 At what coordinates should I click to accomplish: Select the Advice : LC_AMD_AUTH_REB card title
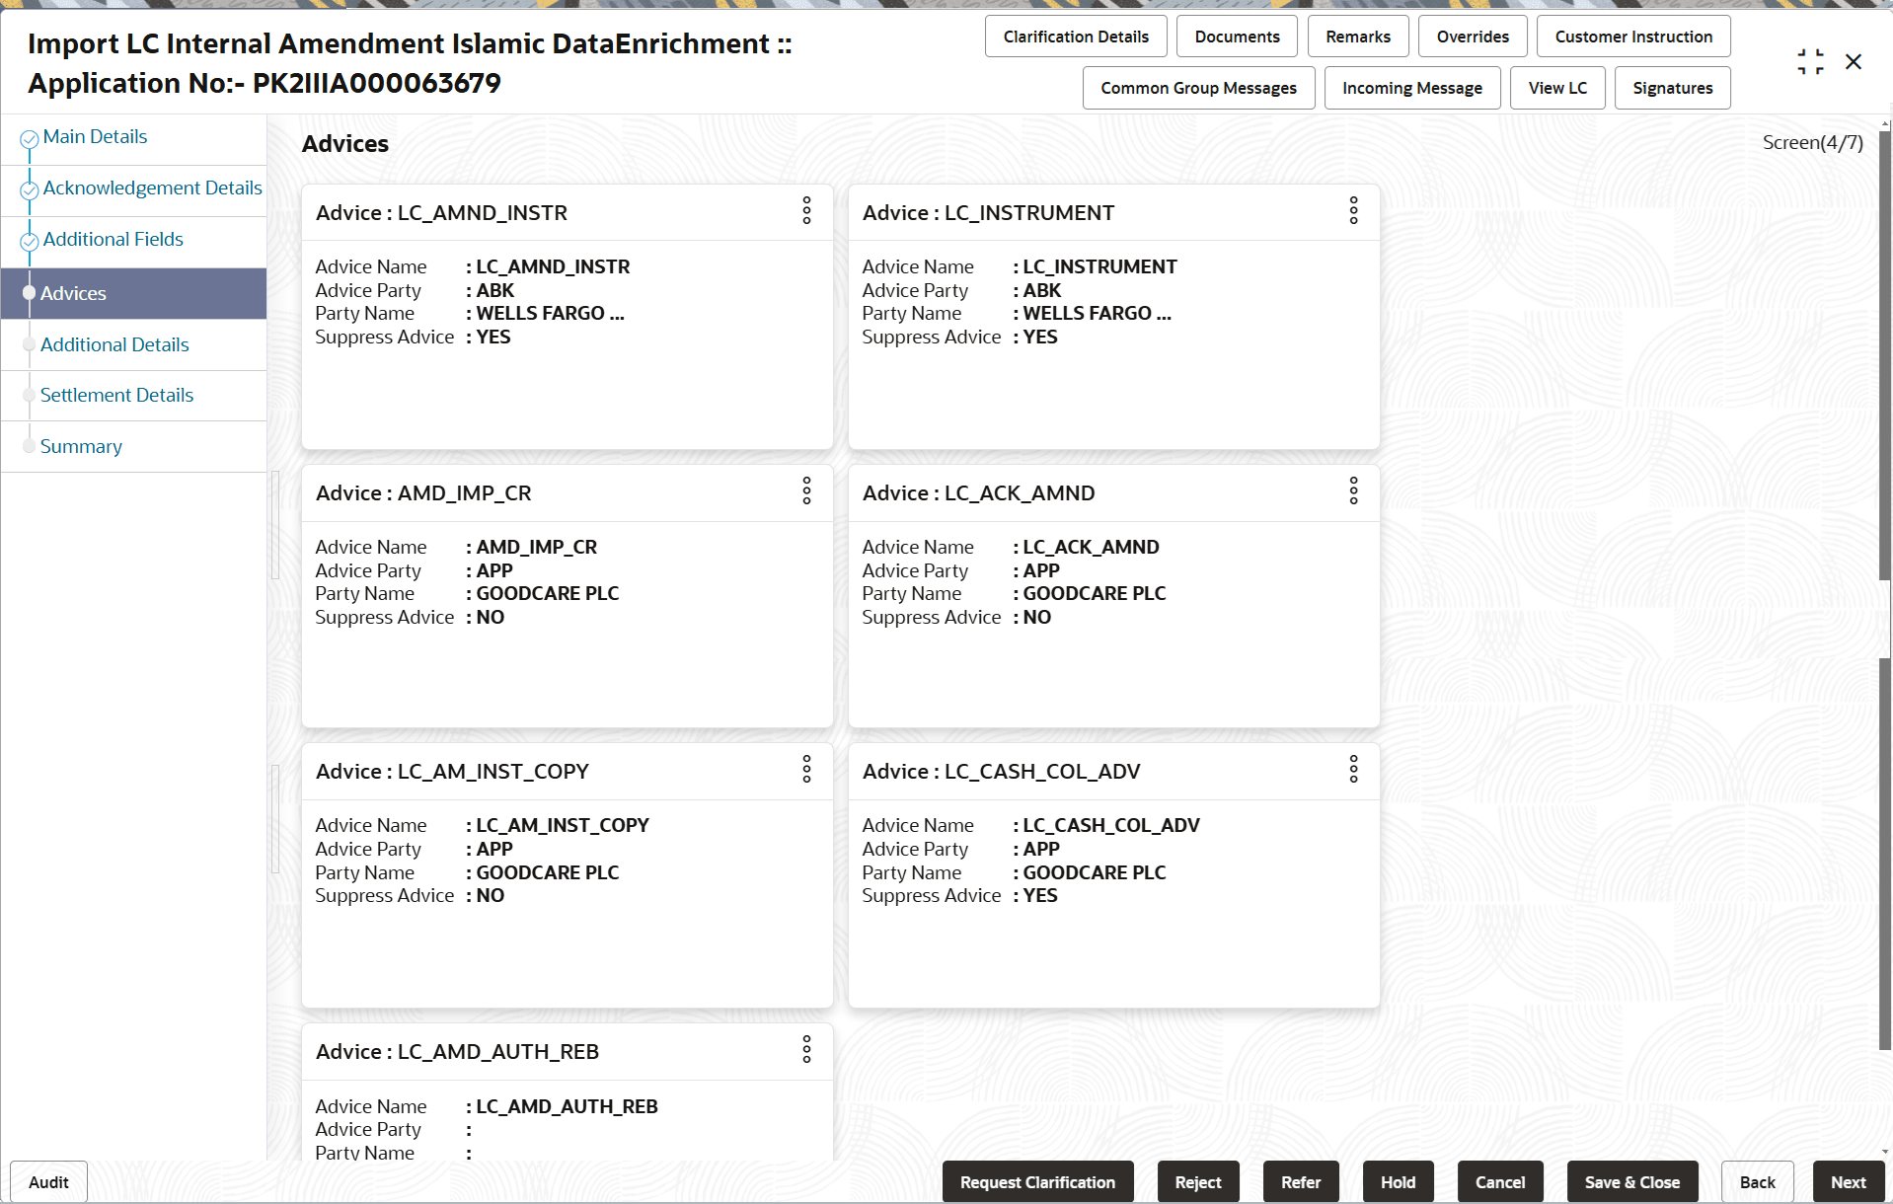click(x=457, y=1052)
